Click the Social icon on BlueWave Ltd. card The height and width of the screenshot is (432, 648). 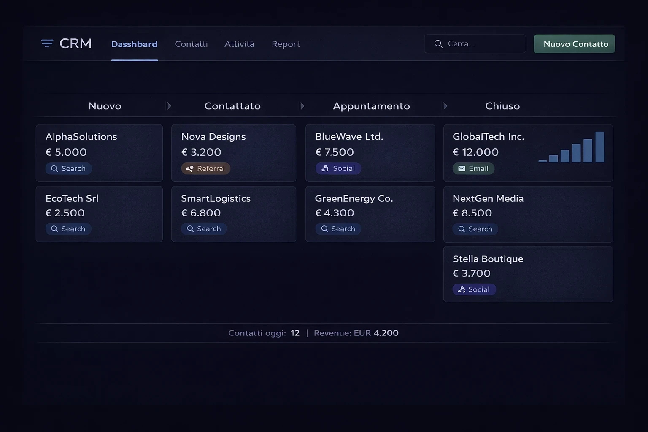click(325, 169)
